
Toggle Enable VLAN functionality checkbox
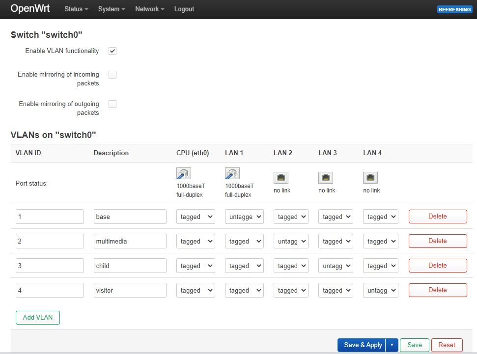(112, 51)
